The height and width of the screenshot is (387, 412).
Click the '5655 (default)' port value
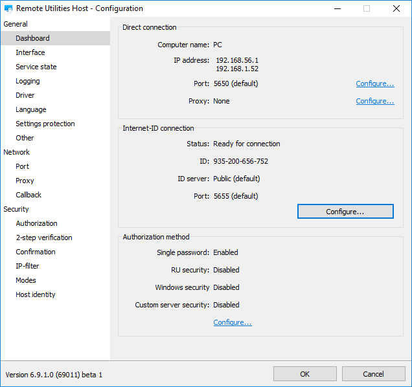click(x=236, y=196)
